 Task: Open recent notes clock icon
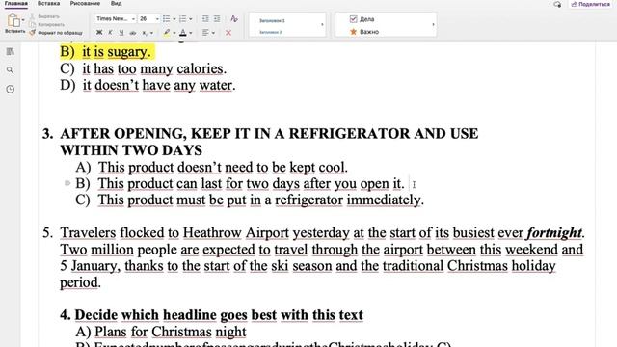[11, 89]
